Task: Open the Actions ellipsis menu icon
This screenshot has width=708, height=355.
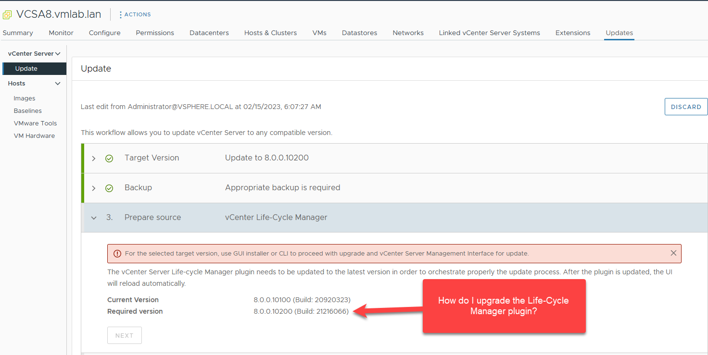Action: point(120,14)
